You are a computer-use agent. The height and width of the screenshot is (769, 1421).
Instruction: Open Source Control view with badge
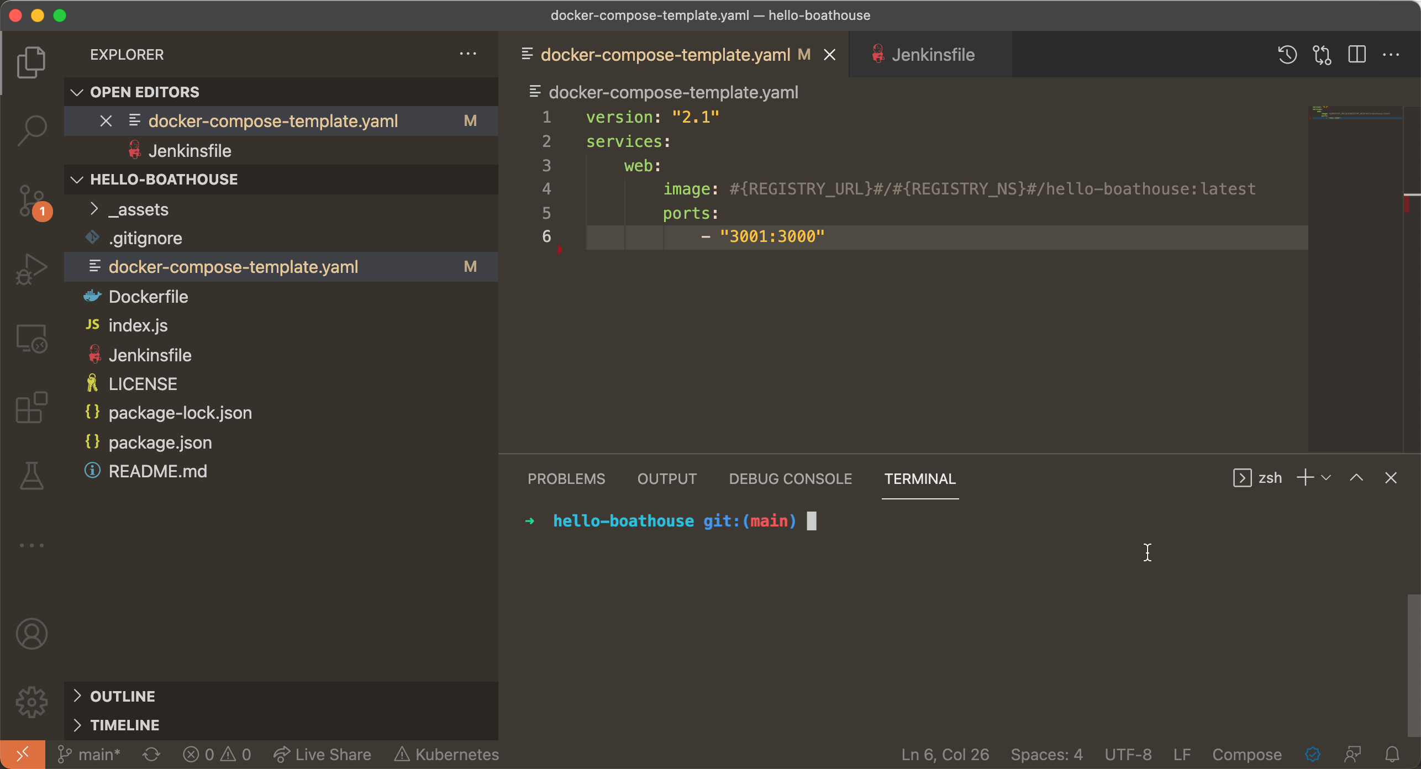(x=33, y=201)
